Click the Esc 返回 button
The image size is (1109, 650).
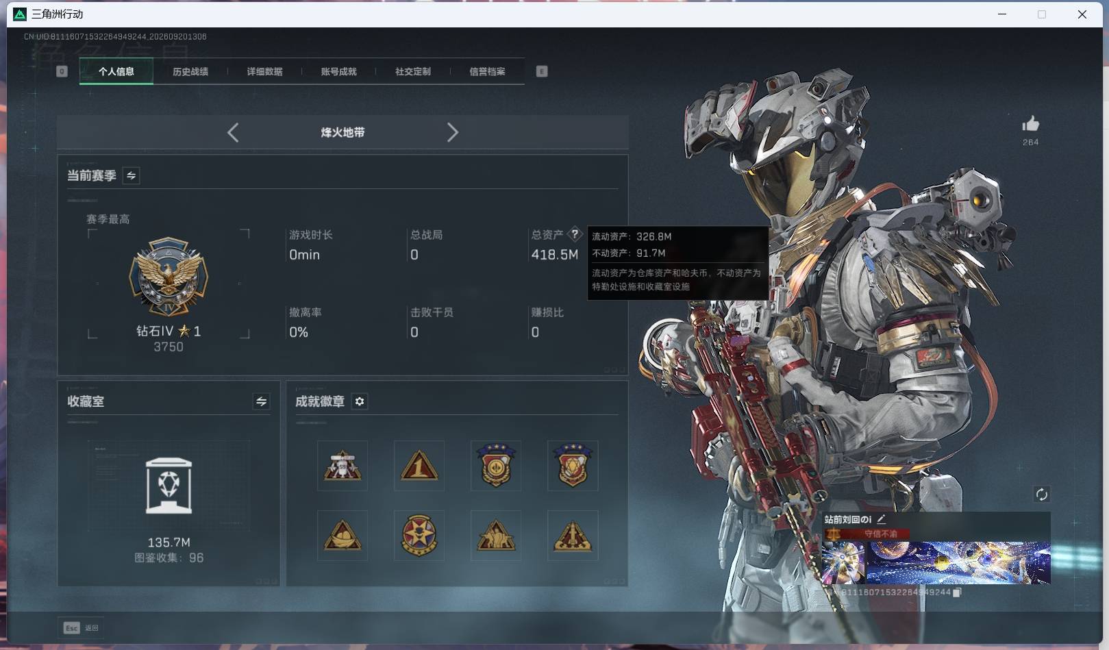[81, 627]
